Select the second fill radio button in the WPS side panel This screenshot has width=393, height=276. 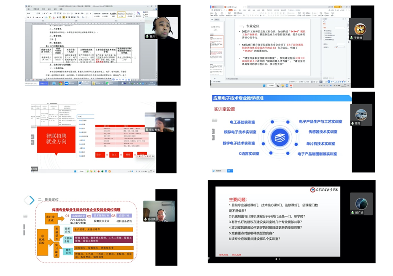[x=323, y=33]
